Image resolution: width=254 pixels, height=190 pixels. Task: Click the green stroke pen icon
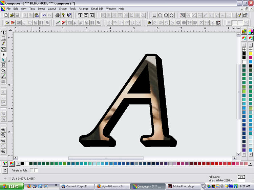pyautogui.click(x=58, y=23)
